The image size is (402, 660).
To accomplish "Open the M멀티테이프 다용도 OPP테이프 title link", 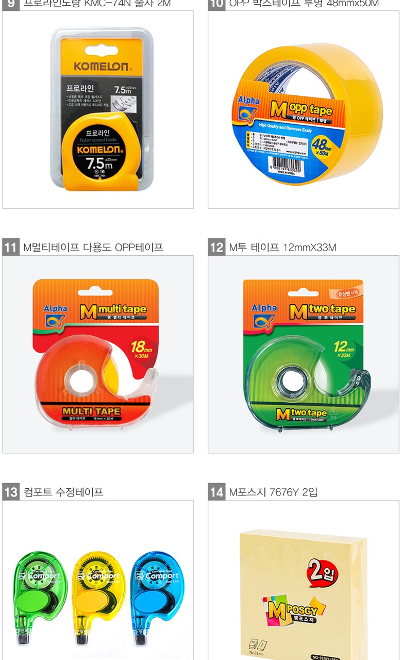I will point(93,247).
